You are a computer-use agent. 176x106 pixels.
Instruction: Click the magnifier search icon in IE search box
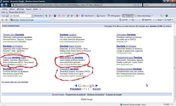[x=172, y=5]
